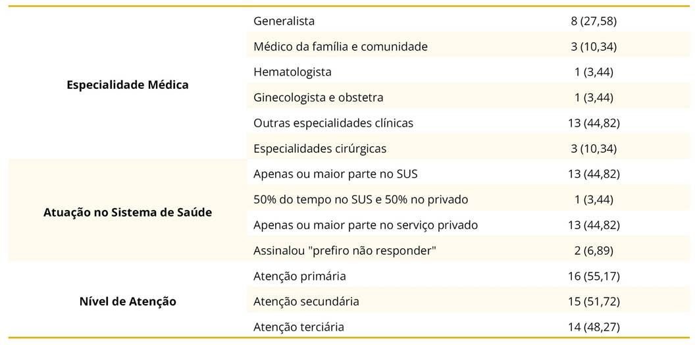Click the "Atenção secundária" label
This screenshot has width=697, height=345.
[x=306, y=302]
